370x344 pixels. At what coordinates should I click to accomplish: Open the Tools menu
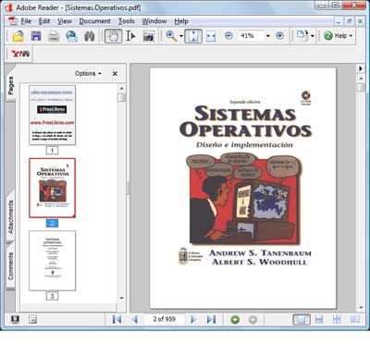click(127, 21)
